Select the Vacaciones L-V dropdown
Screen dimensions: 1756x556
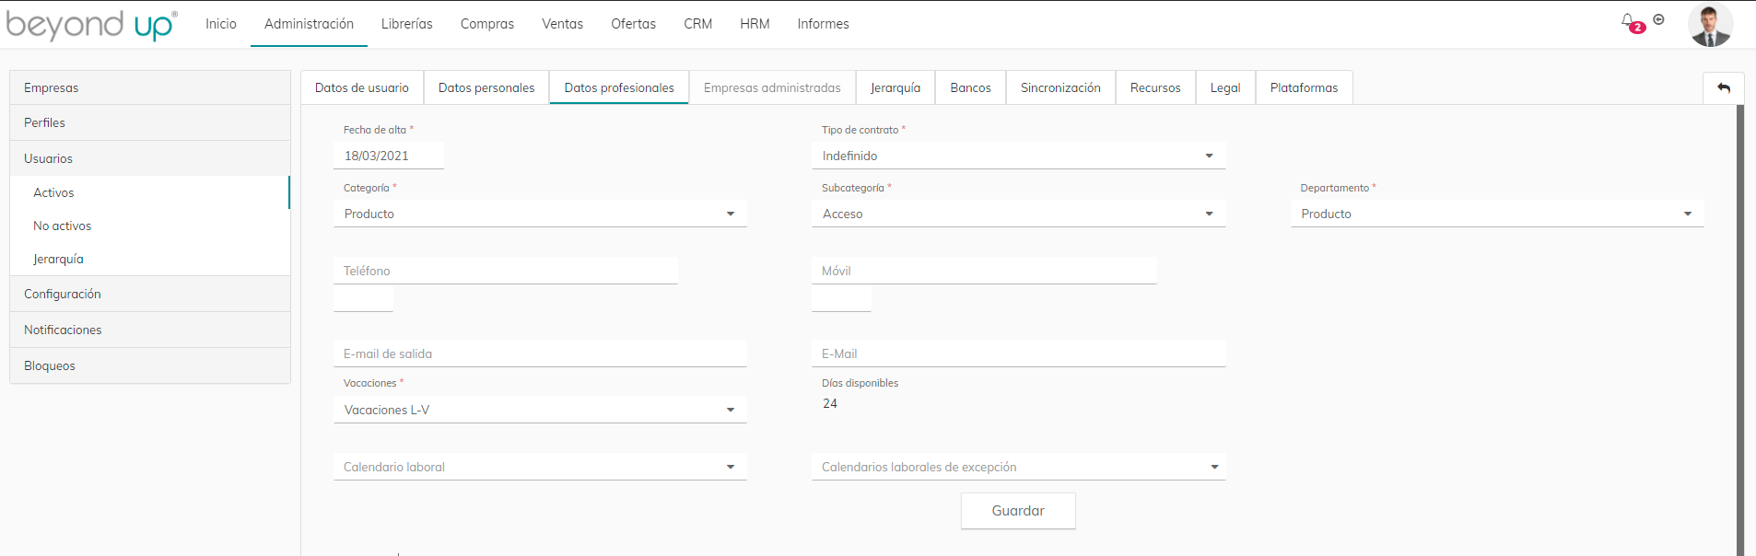pos(539,411)
